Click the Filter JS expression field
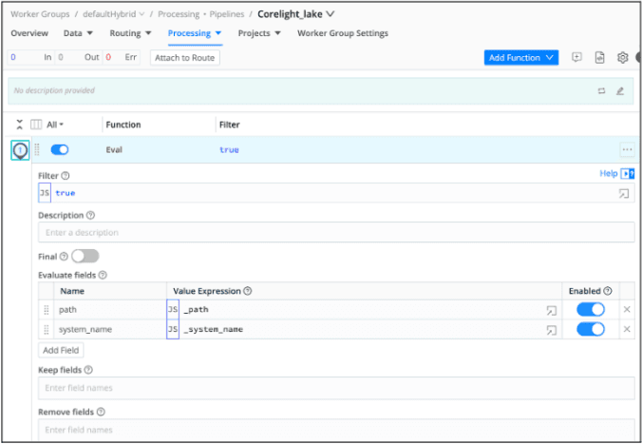The width and height of the screenshot is (642, 444). click(336, 193)
